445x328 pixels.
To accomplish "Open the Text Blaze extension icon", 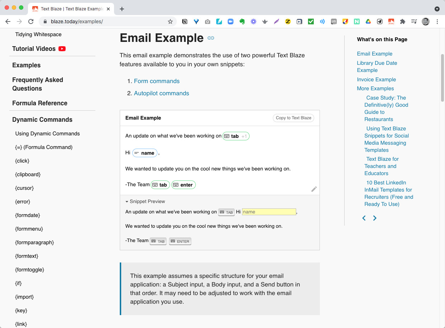I will pyautogui.click(x=391, y=21).
